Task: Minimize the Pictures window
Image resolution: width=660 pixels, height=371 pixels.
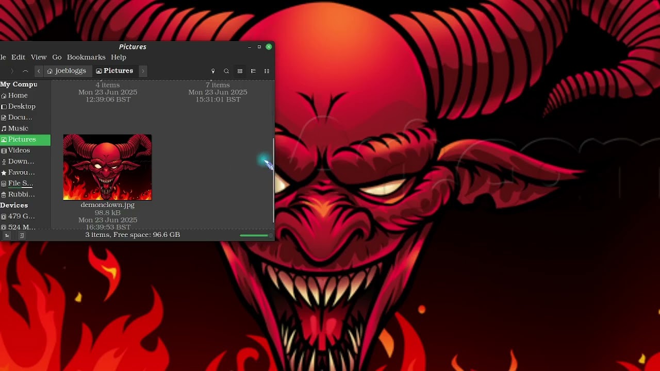Action: (250, 47)
